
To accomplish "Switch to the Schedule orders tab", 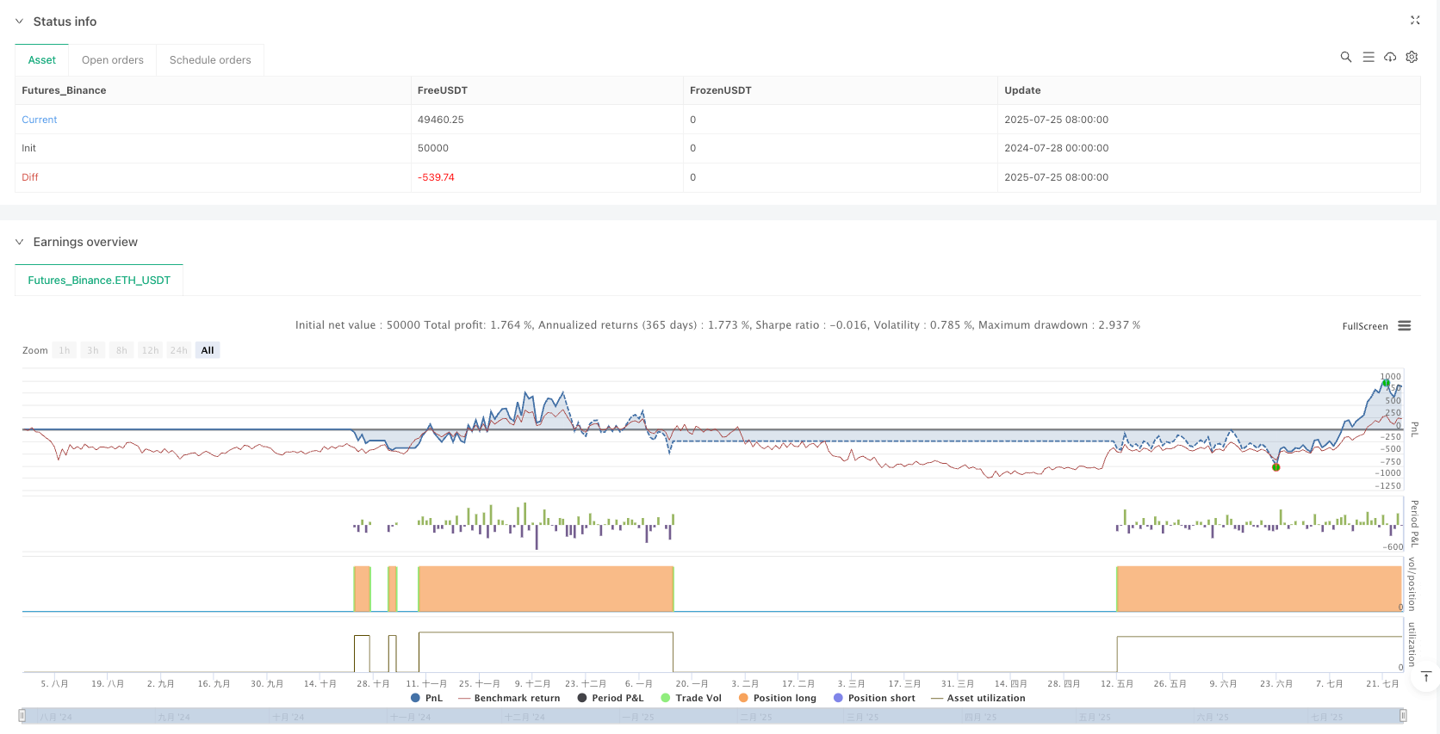I will [210, 60].
